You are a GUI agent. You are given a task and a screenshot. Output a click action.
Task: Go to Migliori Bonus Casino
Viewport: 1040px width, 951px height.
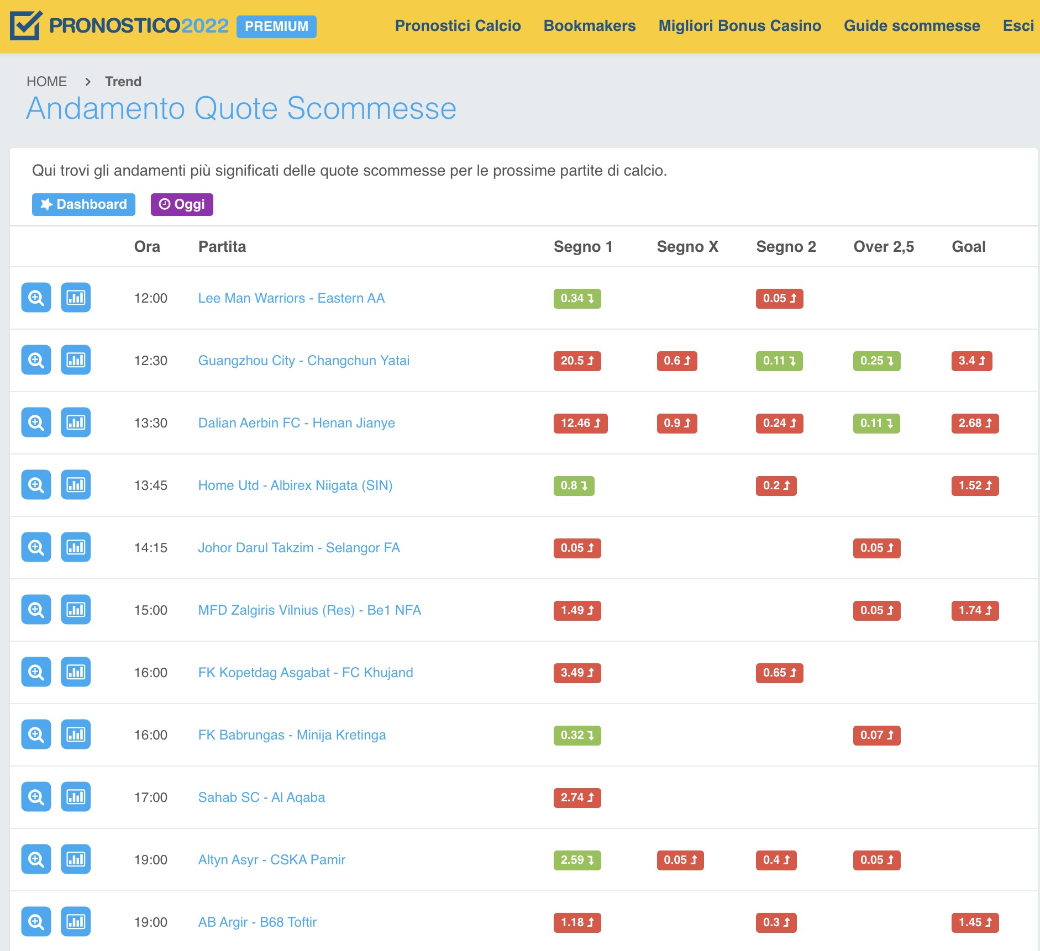point(739,26)
